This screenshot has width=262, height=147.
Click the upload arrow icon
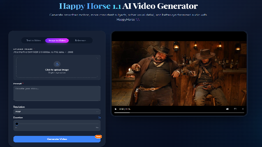tap(57, 64)
